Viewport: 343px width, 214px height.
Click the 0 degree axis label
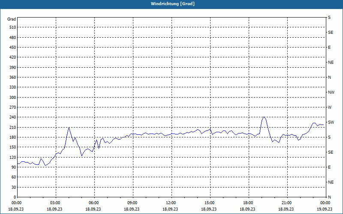click(15, 197)
